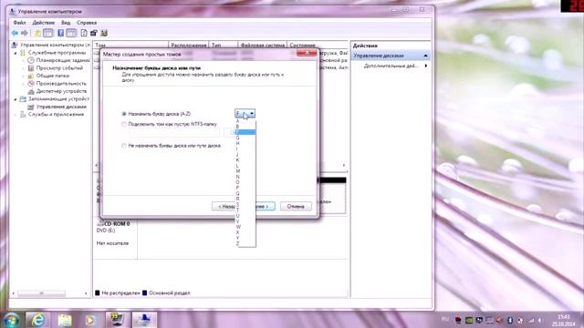The image size is (584, 328).
Task: Collapse the Запоминающие устройства tree node
Action: [16, 99]
